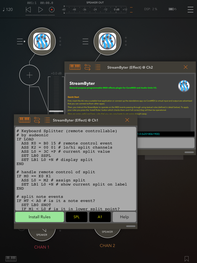Click the StreamByter (Effect) @ Ch1 title
The height and width of the screenshot is (263, 197).
(75, 120)
